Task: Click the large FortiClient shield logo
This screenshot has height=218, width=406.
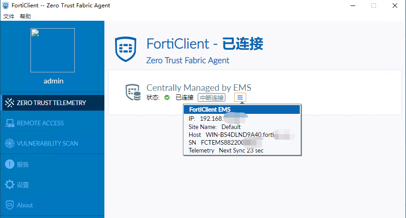Action: (x=126, y=50)
